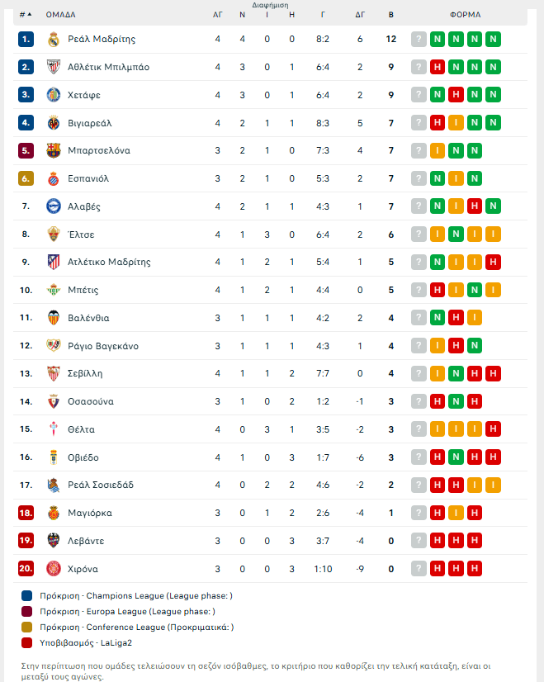Screen dimensions: 544x682
Task: Click the '?' upcoming match badge for Χιρόνα
Action: [419, 569]
